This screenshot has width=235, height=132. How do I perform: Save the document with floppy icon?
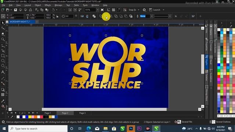pos(15,10)
